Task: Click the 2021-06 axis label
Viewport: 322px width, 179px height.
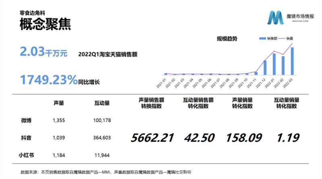Action: 206,83
